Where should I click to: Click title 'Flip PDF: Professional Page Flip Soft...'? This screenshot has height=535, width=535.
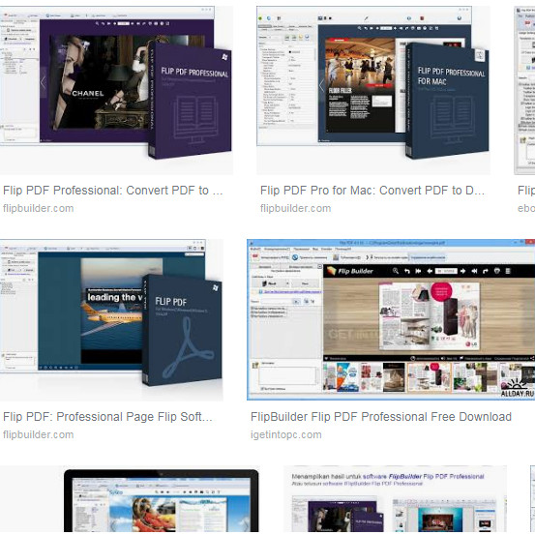107,417
